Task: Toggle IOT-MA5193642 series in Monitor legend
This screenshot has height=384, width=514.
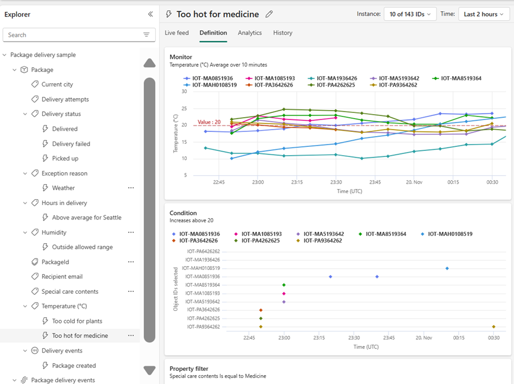Action: pyautogui.click(x=394, y=78)
